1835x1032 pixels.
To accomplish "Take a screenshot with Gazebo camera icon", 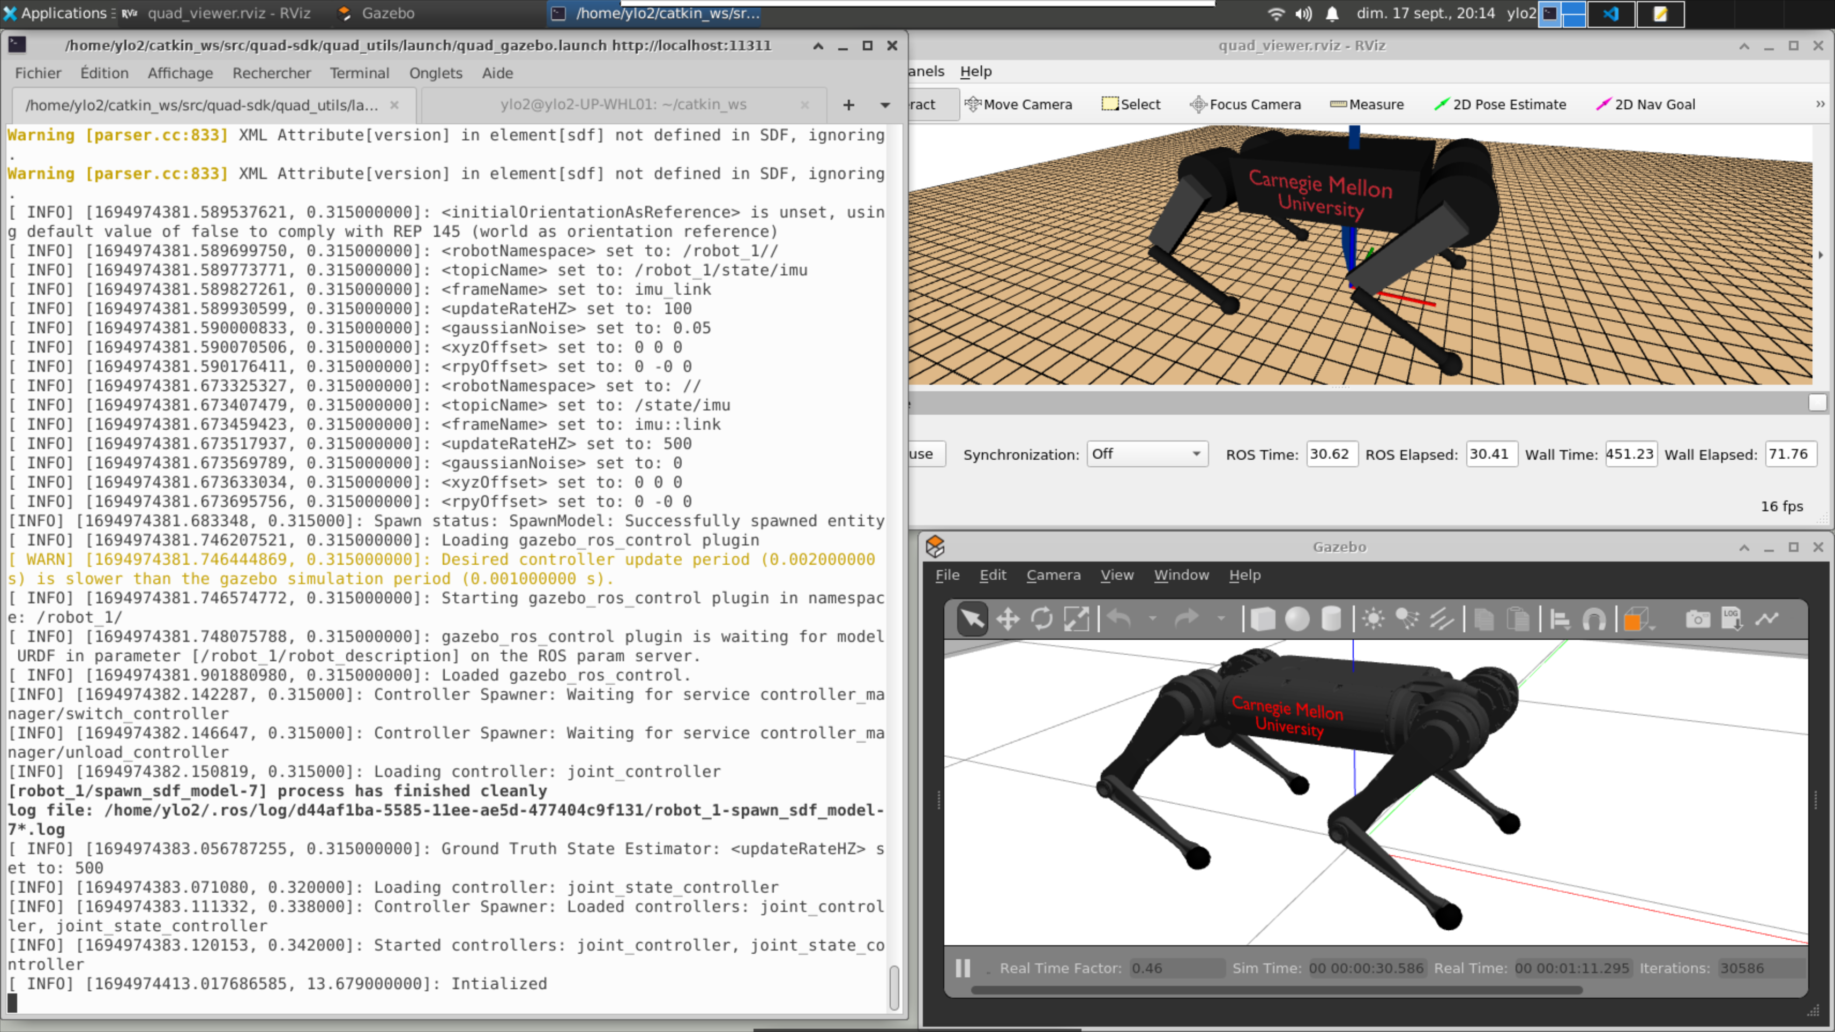I will [1697, 619].
